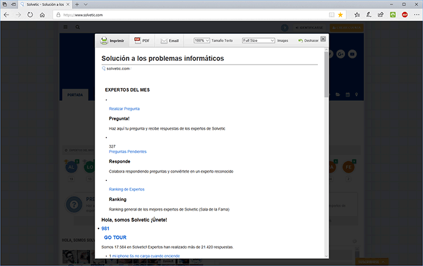Open the browser settings ellipsis menu
The height and width of the screenshot is (266, 423).
click(416, 15)
